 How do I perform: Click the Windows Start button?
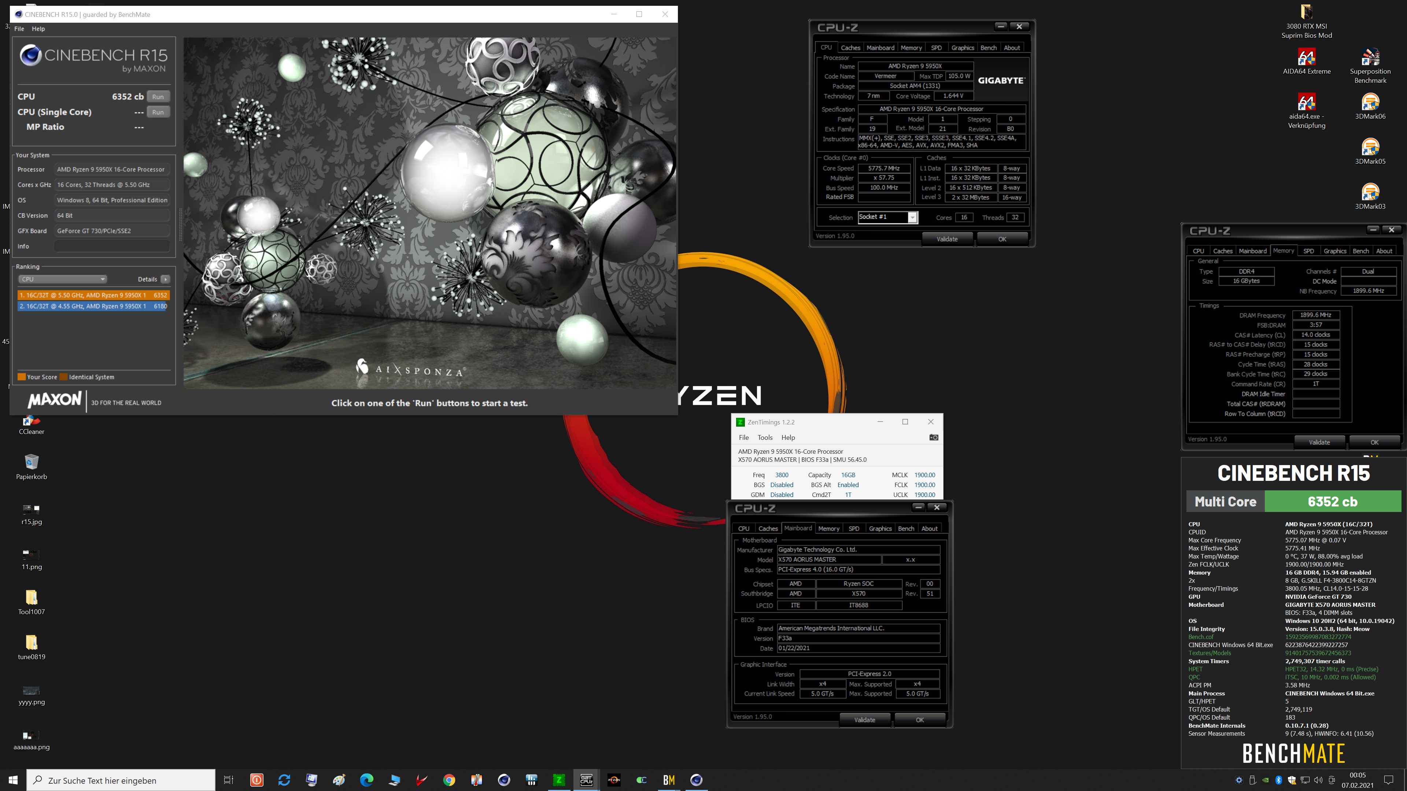13,780
